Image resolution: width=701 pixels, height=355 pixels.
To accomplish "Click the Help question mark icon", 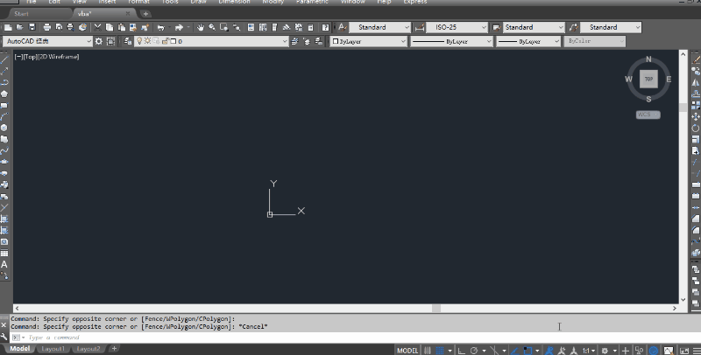I will 325,27.
